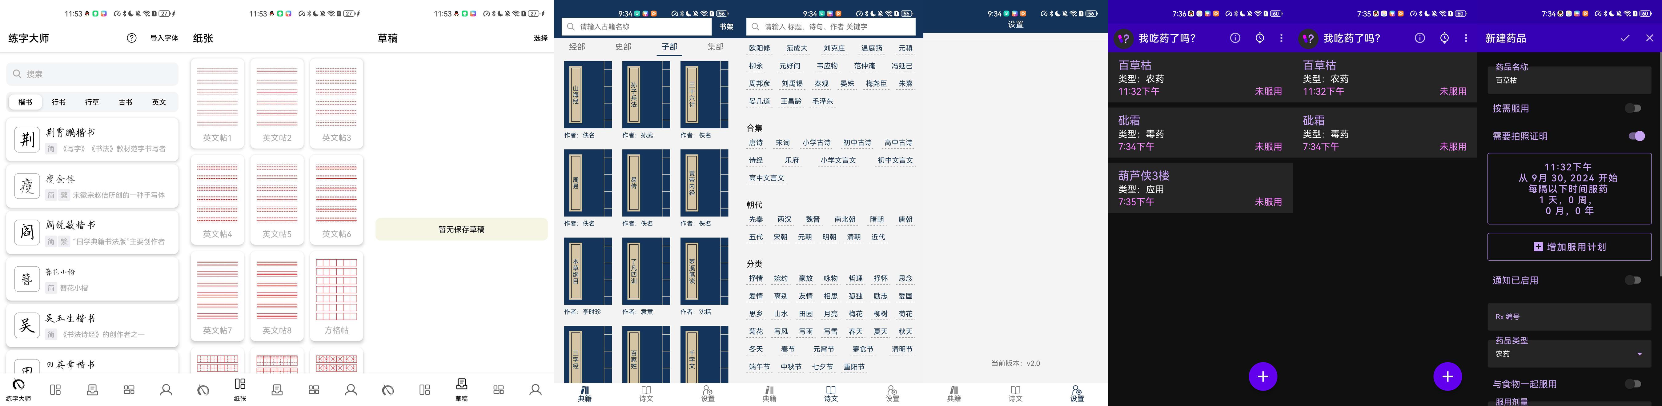Open three-dot menu in list containing 葫芦侠3楼
Image resolution: width=1662 pixels, height=406 pixels.
click(x=1281, y=38)
